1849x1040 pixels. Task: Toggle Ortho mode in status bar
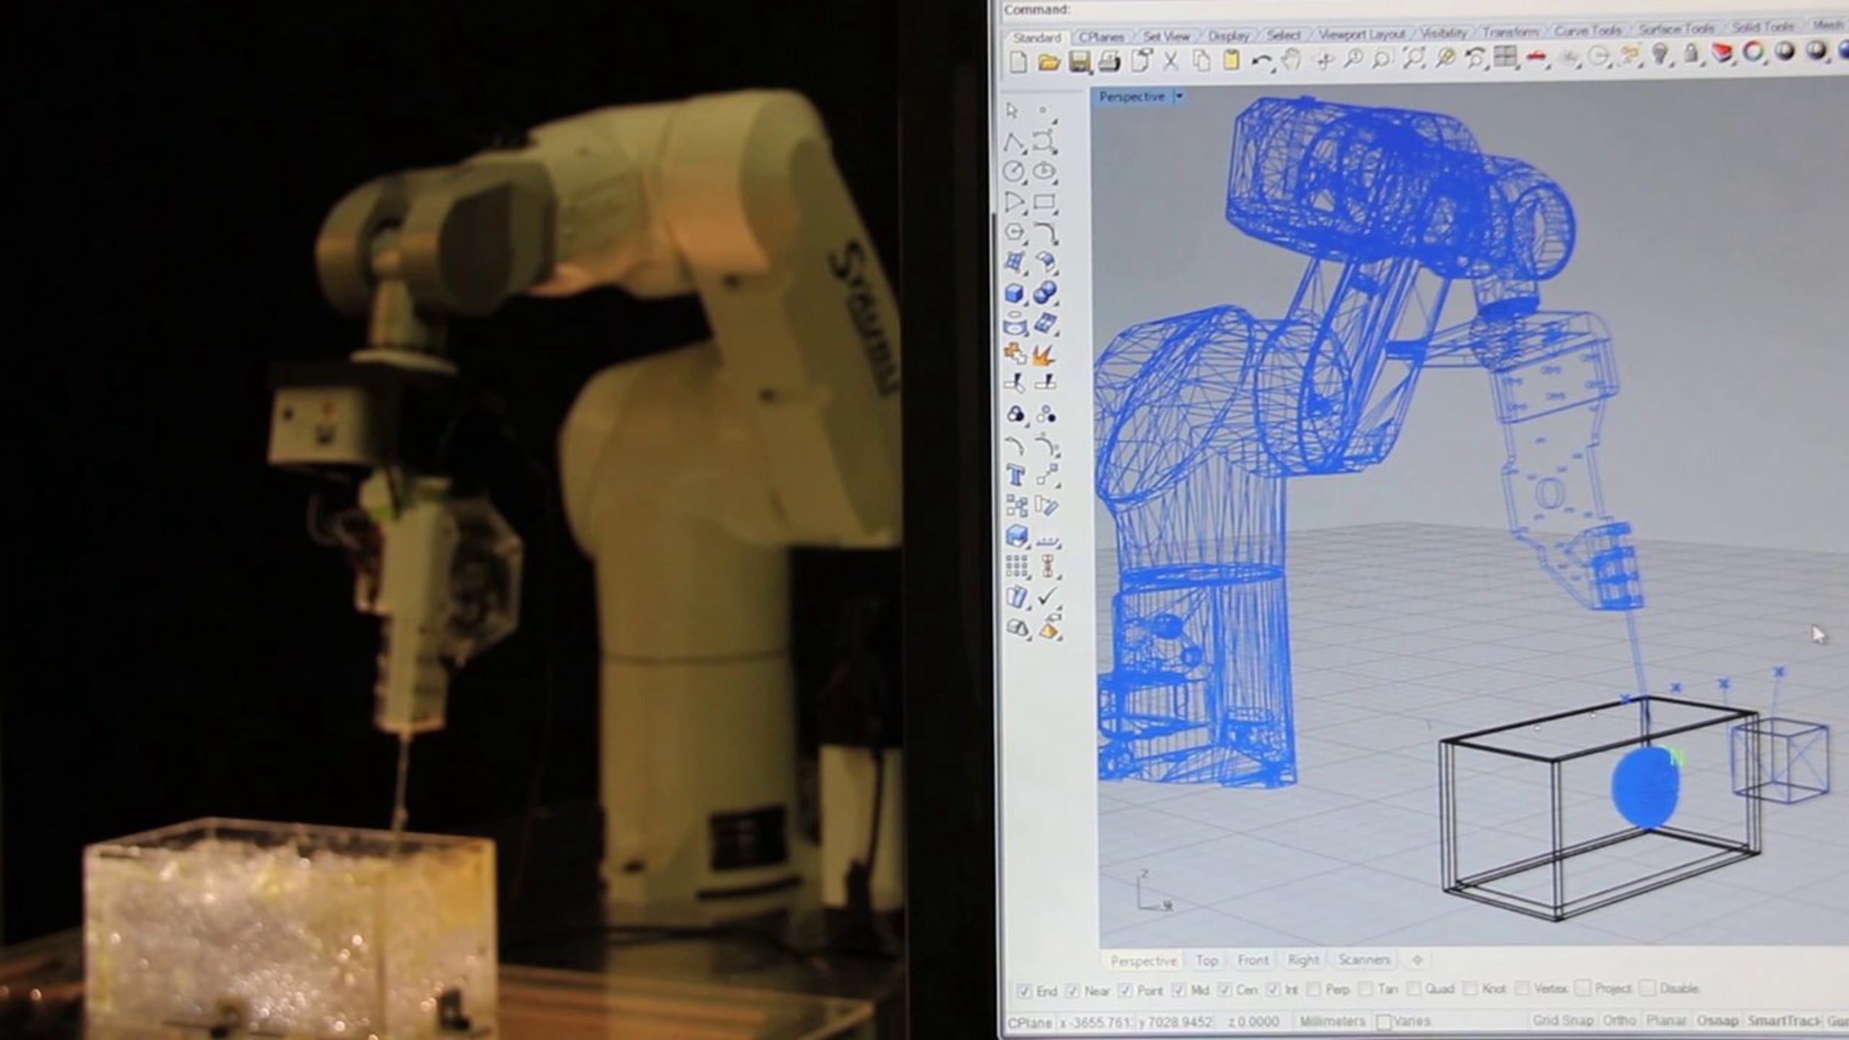click(x=1619, y=1021)
